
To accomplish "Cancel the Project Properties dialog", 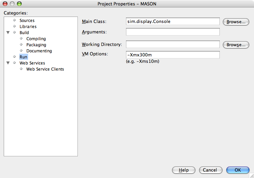I will click(x=210, y=170).
